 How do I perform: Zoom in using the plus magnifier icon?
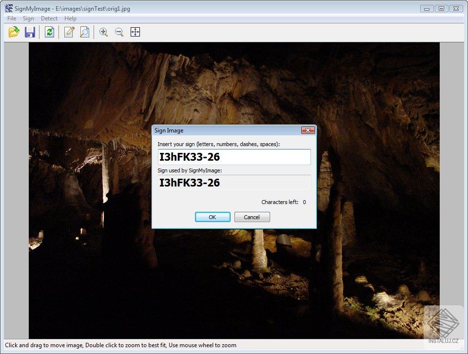tap(103, 32)
